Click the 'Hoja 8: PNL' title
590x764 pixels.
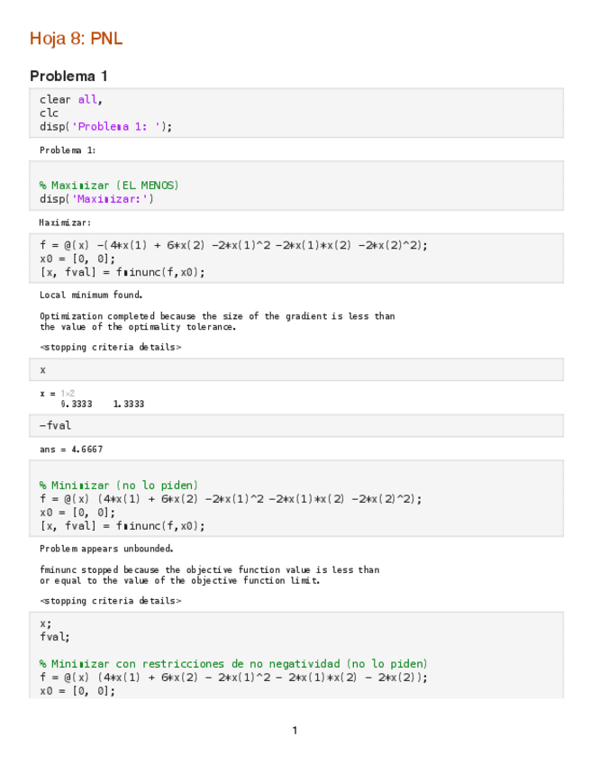point(76,39)
